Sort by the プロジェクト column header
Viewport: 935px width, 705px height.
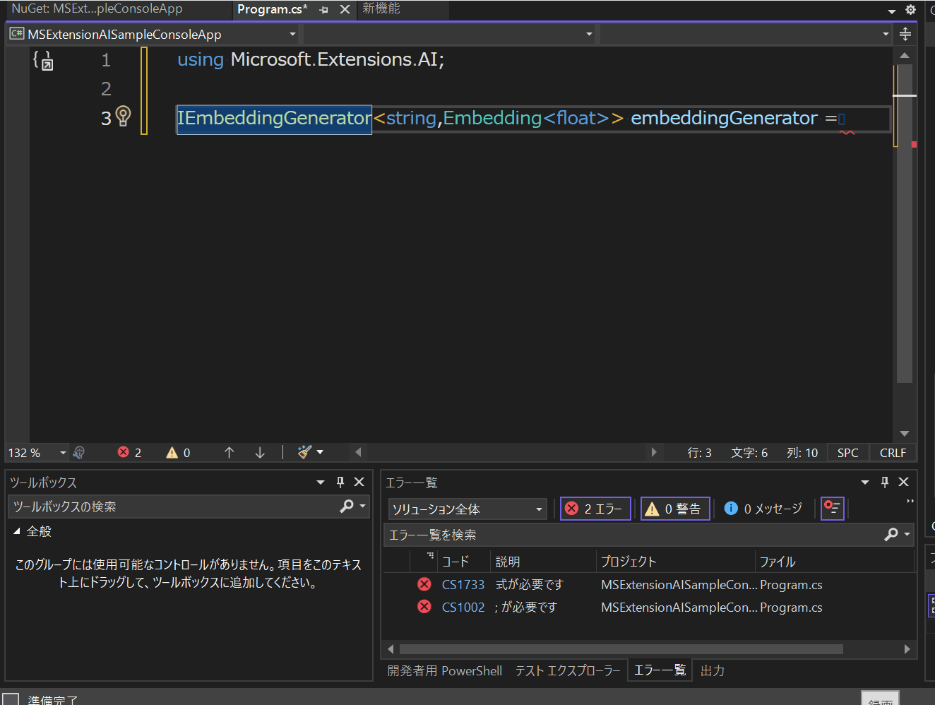point(675,562)
